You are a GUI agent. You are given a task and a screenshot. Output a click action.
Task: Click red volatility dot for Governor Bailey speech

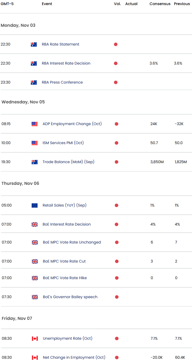117,297
